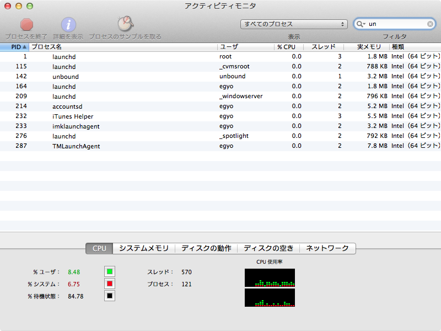
Task: Switch to the システムメモリ tab
Action: tap(144, 249)
